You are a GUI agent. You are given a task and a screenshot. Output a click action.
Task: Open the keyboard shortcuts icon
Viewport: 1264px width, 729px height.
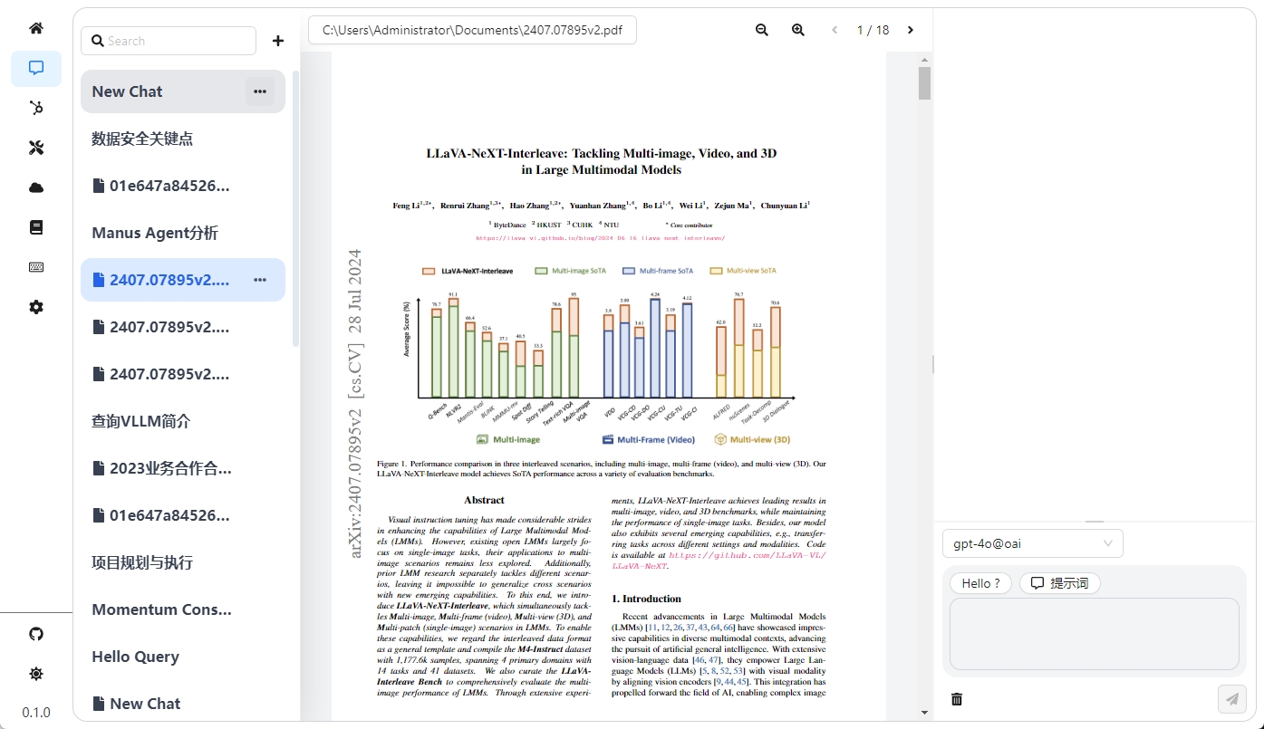pyautogui.click(x=36, y=267)
